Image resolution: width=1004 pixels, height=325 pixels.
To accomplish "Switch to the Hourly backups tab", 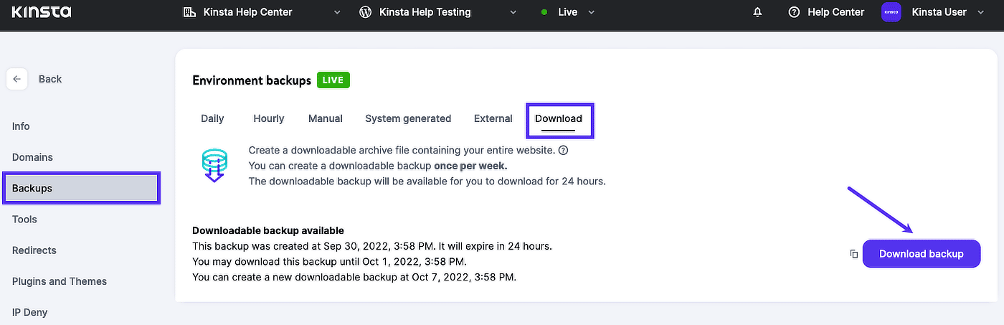I will (x=269, y=118).
